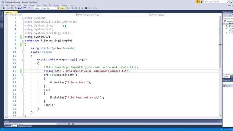
Task: Click the yellow notification filter flag icon
Action: [198, 1]
